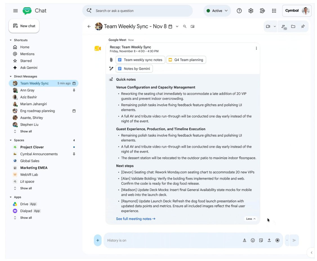This screenshot has width=317, height=261.
Task: Open the Google apps grid
Action: click(x=274, y=11)
